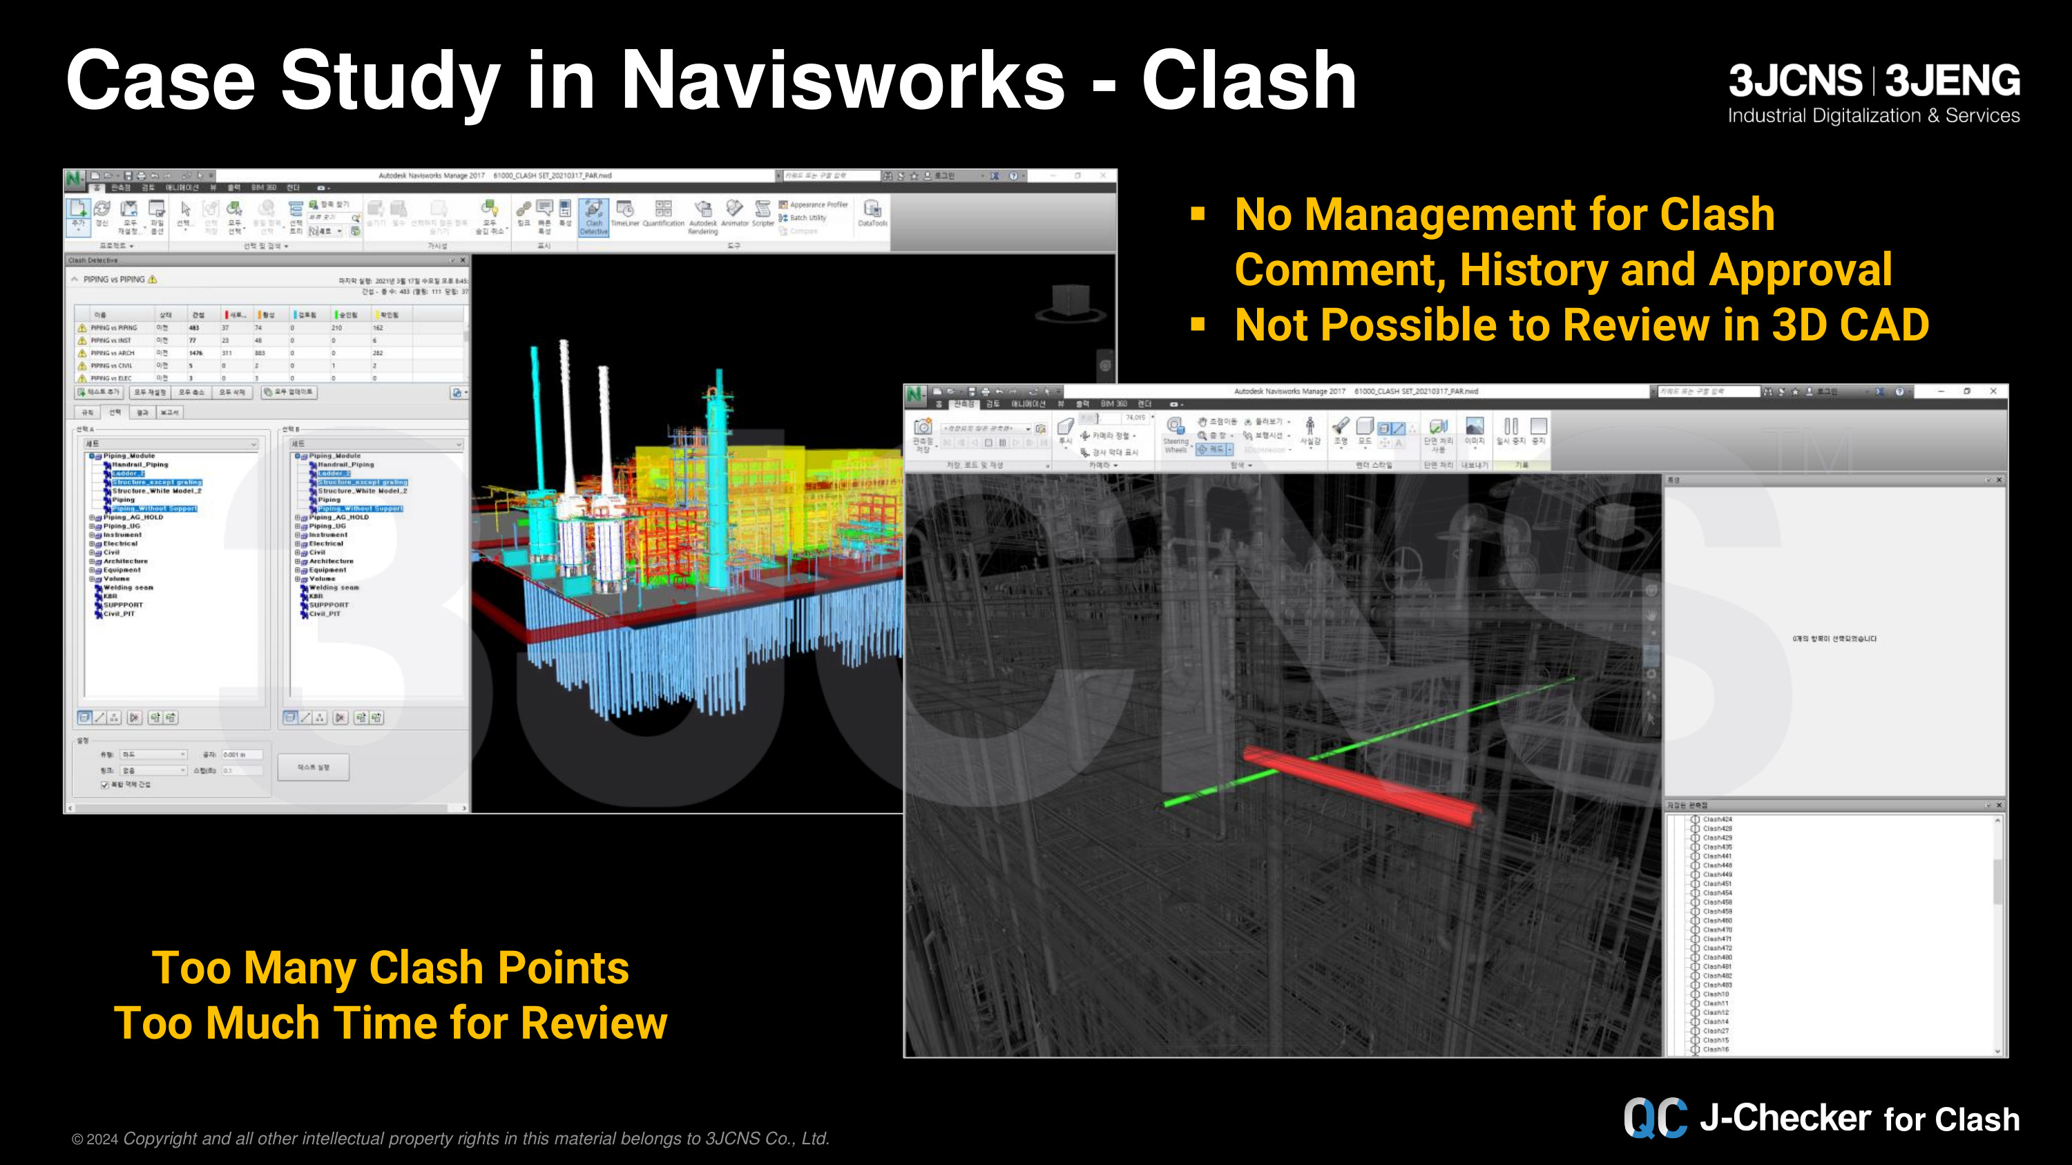Collapse the PIPING vs PIPING test header
Screen dimensions: 2072x1165
[x=75, y=279]
